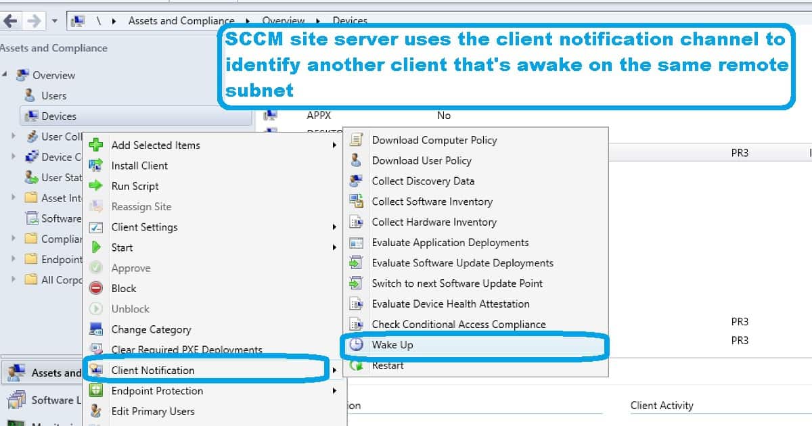Select Check Conditional Access Compliance

click(459, 325)
